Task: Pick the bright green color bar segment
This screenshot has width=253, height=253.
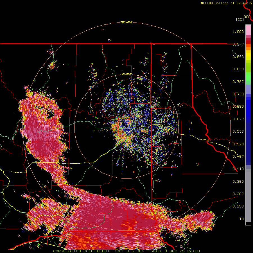Action: click(248, 77)
